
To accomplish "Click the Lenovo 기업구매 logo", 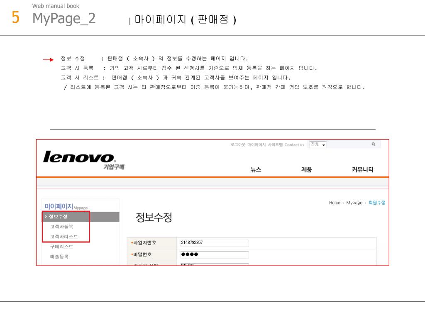I will tap(83, 160).
